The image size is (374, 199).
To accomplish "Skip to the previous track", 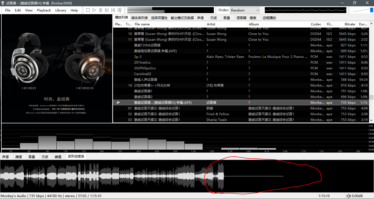I will [107, 10].
